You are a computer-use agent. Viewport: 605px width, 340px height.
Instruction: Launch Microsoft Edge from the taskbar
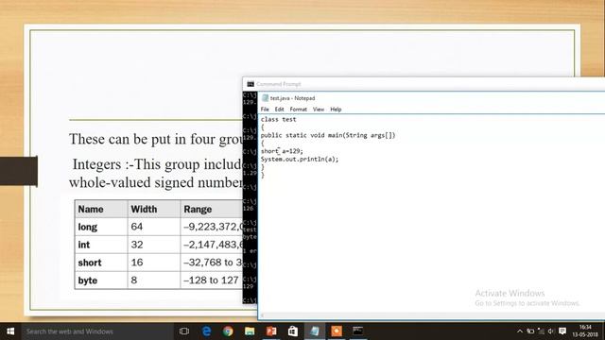[206, 331]
